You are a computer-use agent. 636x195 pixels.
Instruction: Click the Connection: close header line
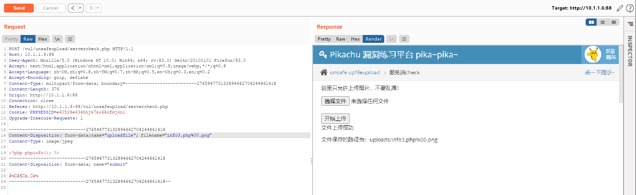[31, 101]
